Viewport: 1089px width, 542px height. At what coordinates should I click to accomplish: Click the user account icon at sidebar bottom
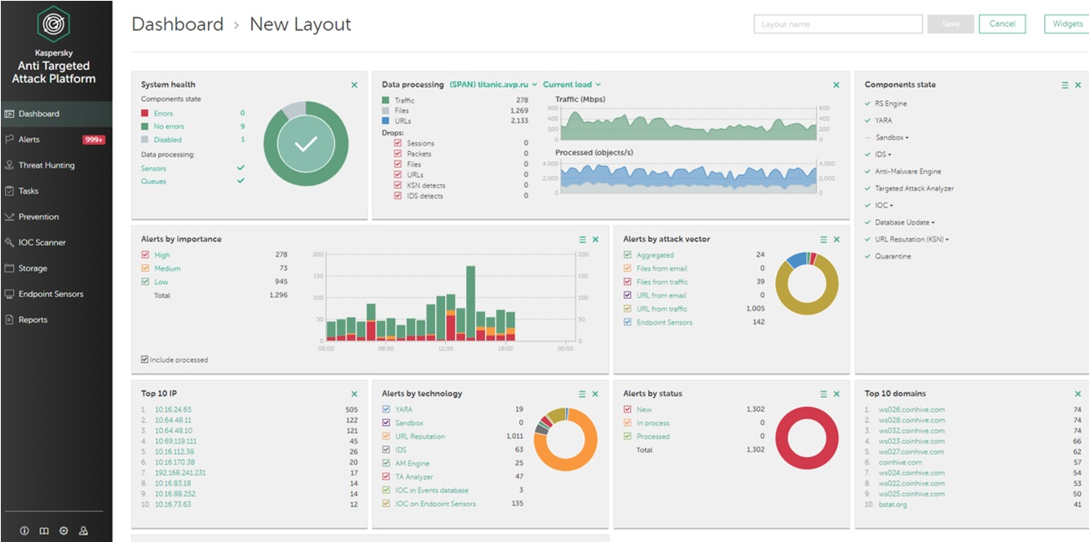click(x=83, y=531)
